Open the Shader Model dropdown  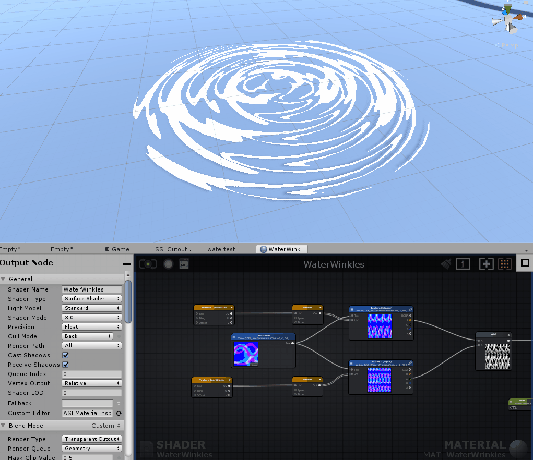click(x=92, y=318)
